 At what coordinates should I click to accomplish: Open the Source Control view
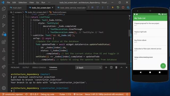(4, 25)
